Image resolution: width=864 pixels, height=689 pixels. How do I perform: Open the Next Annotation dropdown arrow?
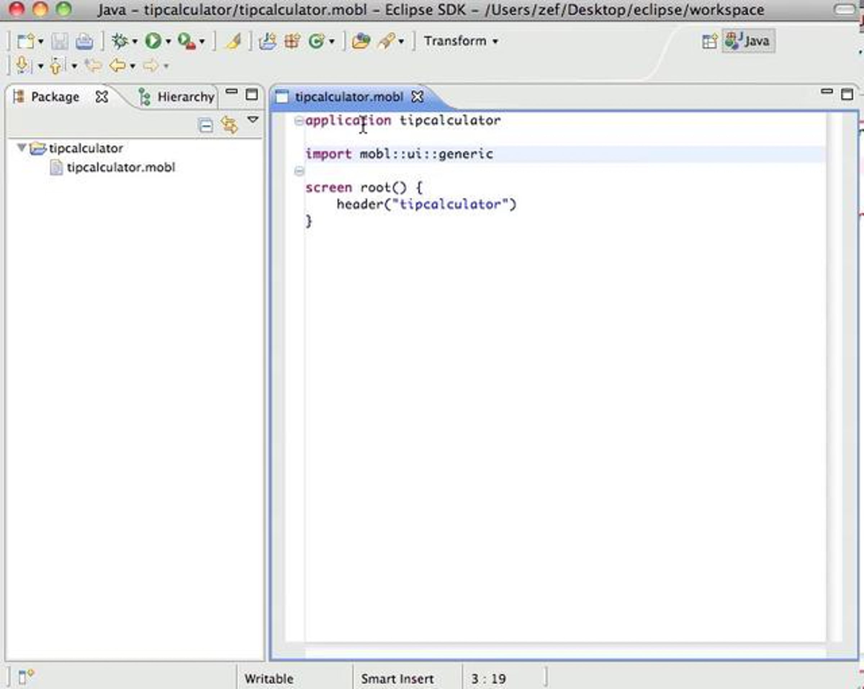(x=40, y=66)
